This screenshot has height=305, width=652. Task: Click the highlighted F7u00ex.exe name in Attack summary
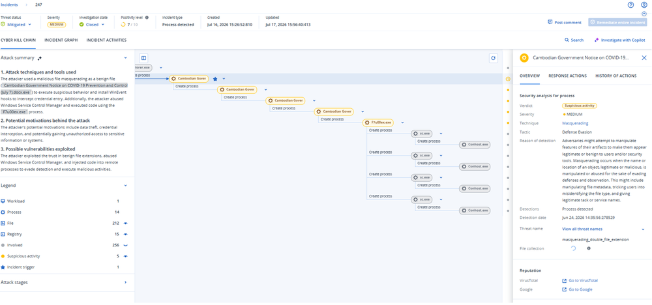(x=14, y=112)
